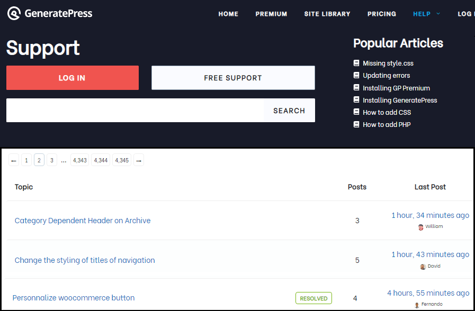Click the green RESOLVED badge
The width and height of the screenshot is (475, 311).
[x=313, y=298]
